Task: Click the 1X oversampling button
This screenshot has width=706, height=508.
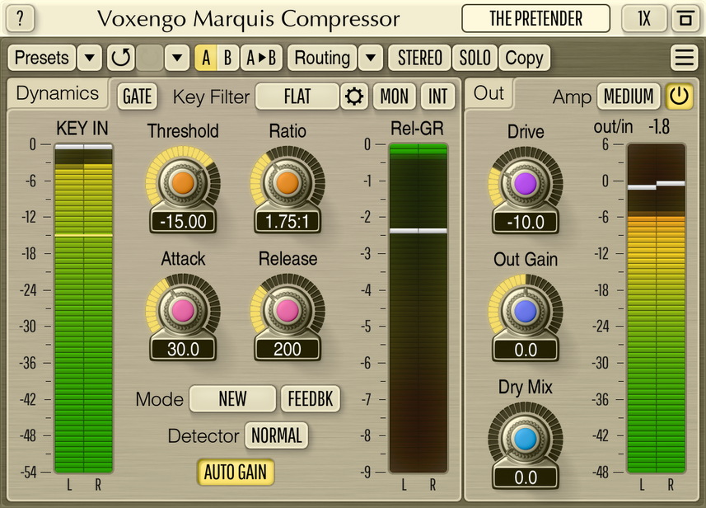Action: [643, 18]
